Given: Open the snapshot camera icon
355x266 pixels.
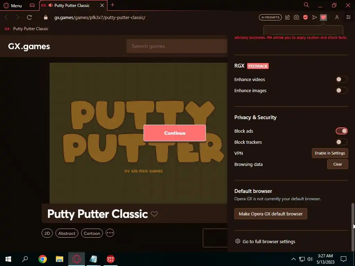Looking at the screenshot, I should 296,17.
